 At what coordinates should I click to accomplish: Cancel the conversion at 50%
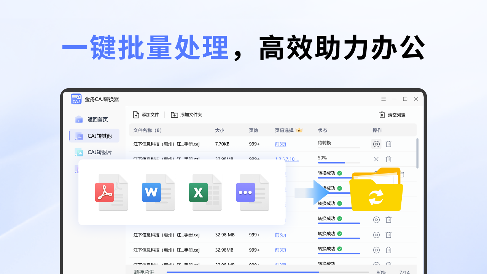[376, 159]
